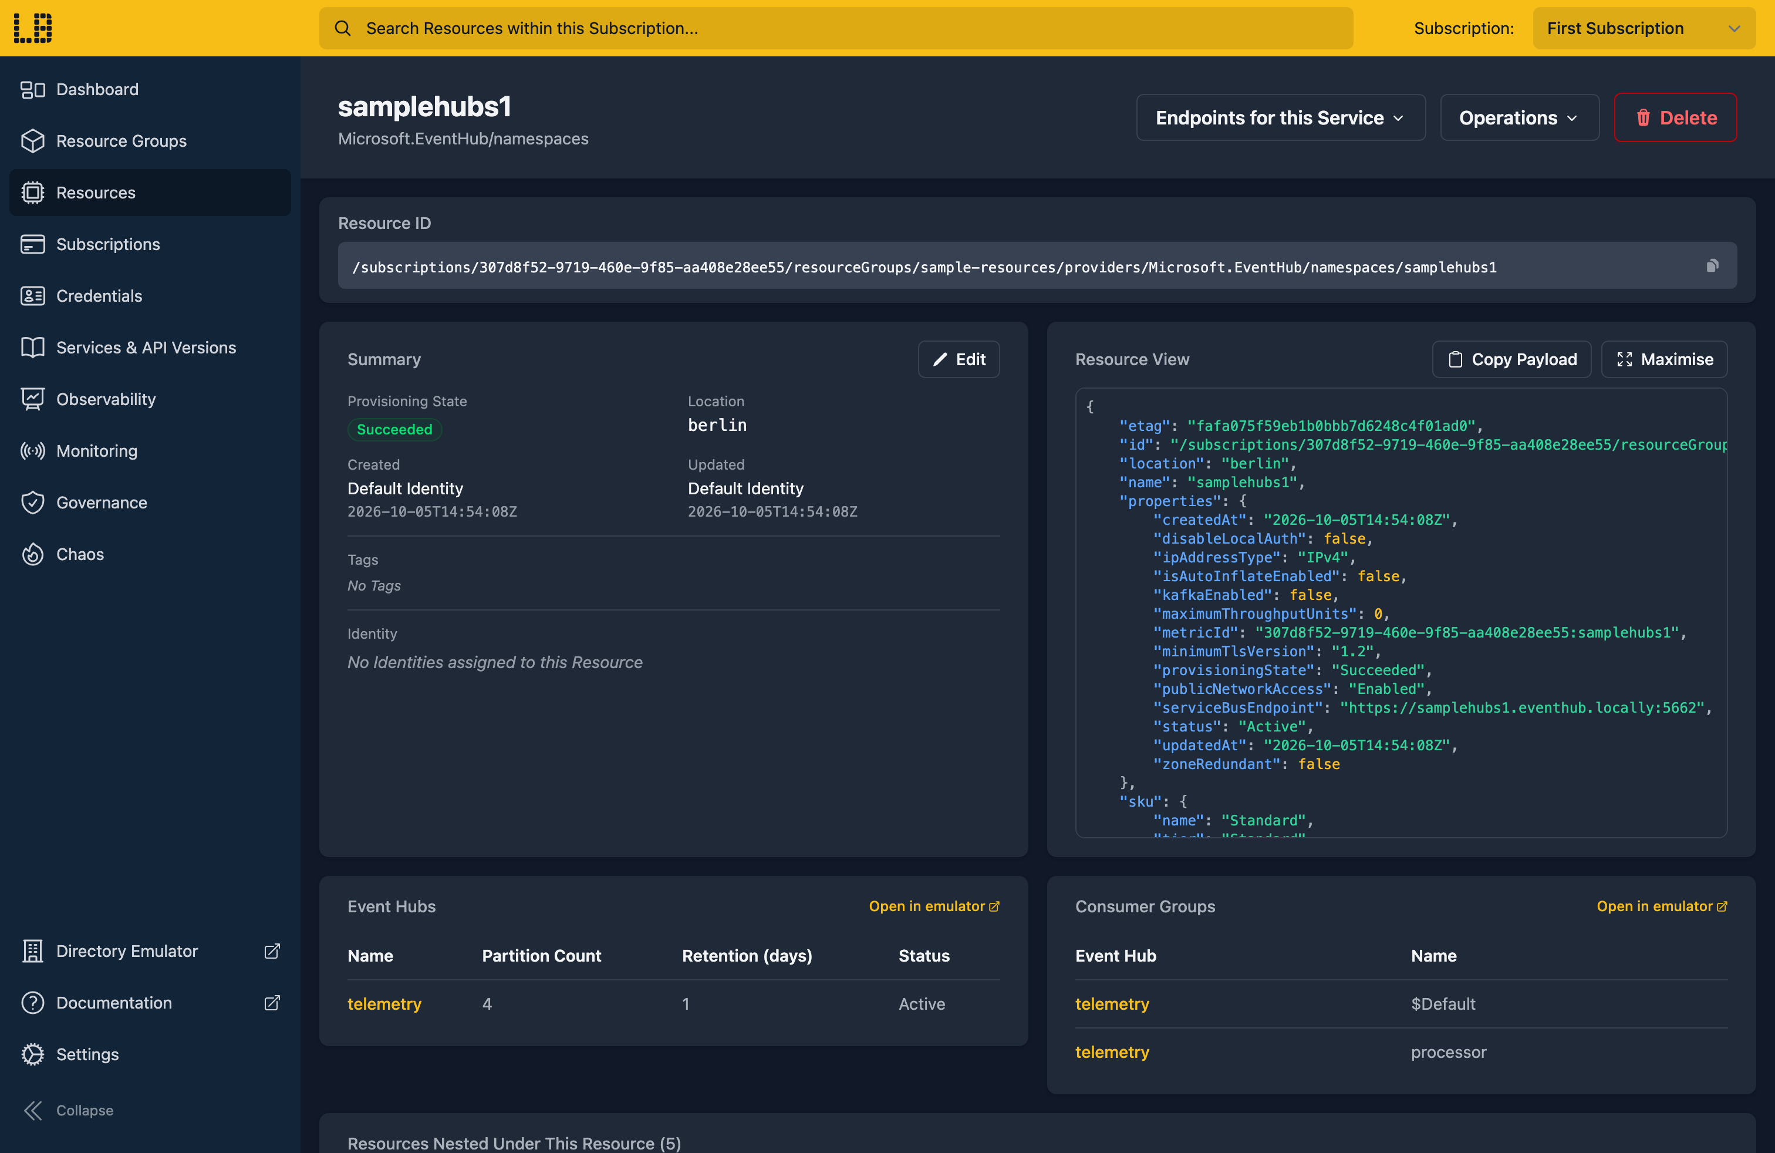Image resolution: width=1775 pixels, height=1153 pixels.
Task: Click the Dashboard icon in sidebar
Action: pyautogui.click(x=32, y=89)
